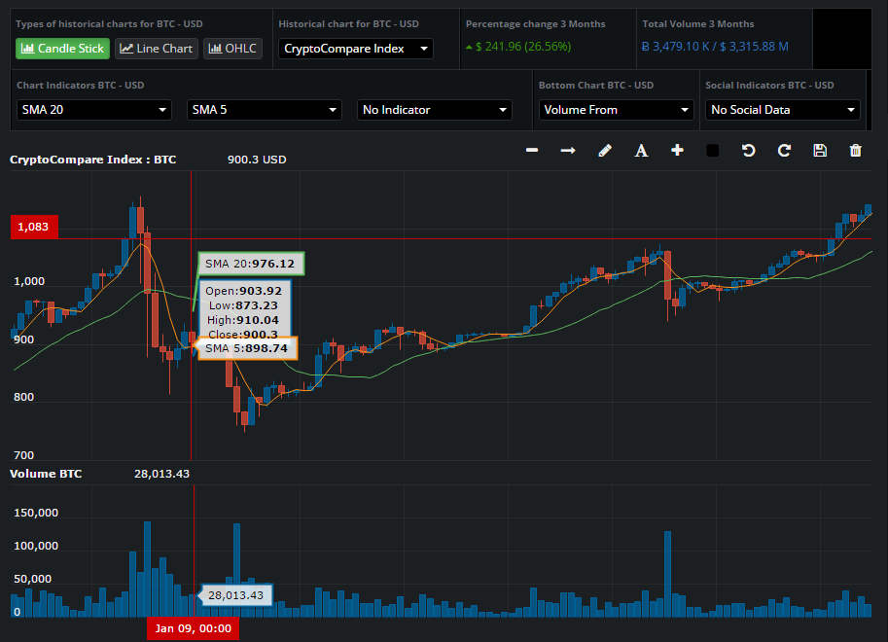Image resolution: width=888 pixels, height=642 pixels.
Task: Open the SMA 5 indicator selector
Action: [264, 110]
